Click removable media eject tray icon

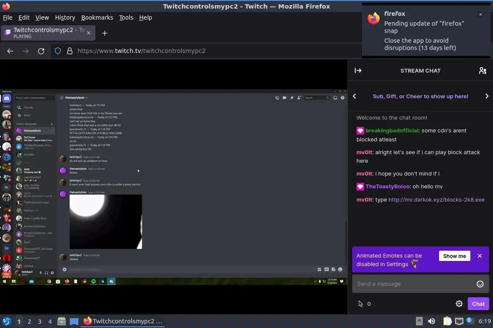pos(419,321)
